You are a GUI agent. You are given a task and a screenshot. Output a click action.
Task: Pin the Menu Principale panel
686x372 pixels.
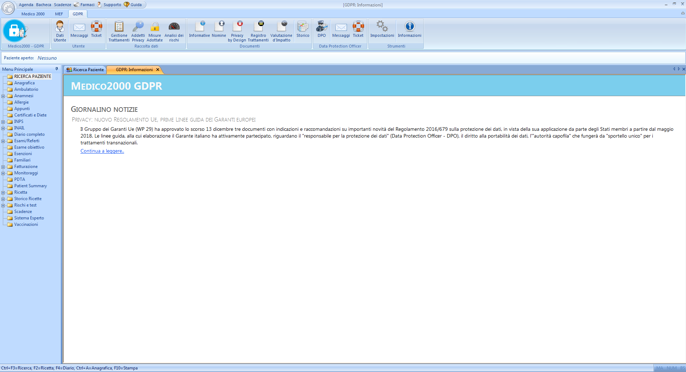[57, 69]
